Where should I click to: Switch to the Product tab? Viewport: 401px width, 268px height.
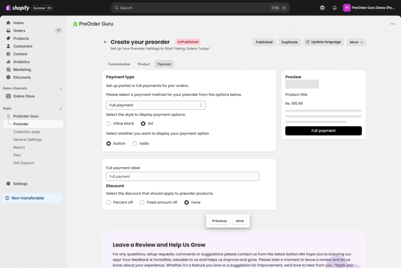click(x=144, y=64)
